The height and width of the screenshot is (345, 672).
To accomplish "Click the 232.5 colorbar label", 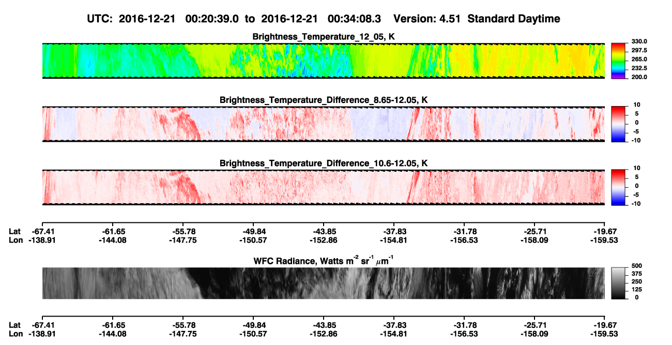I will point(638,68).
